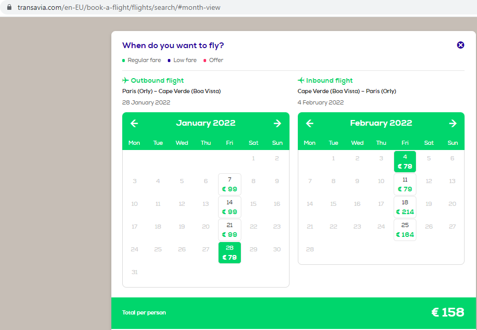Select inbound 4 February at €79
Screen dimensions: 477x330
(x=405, y=161)
